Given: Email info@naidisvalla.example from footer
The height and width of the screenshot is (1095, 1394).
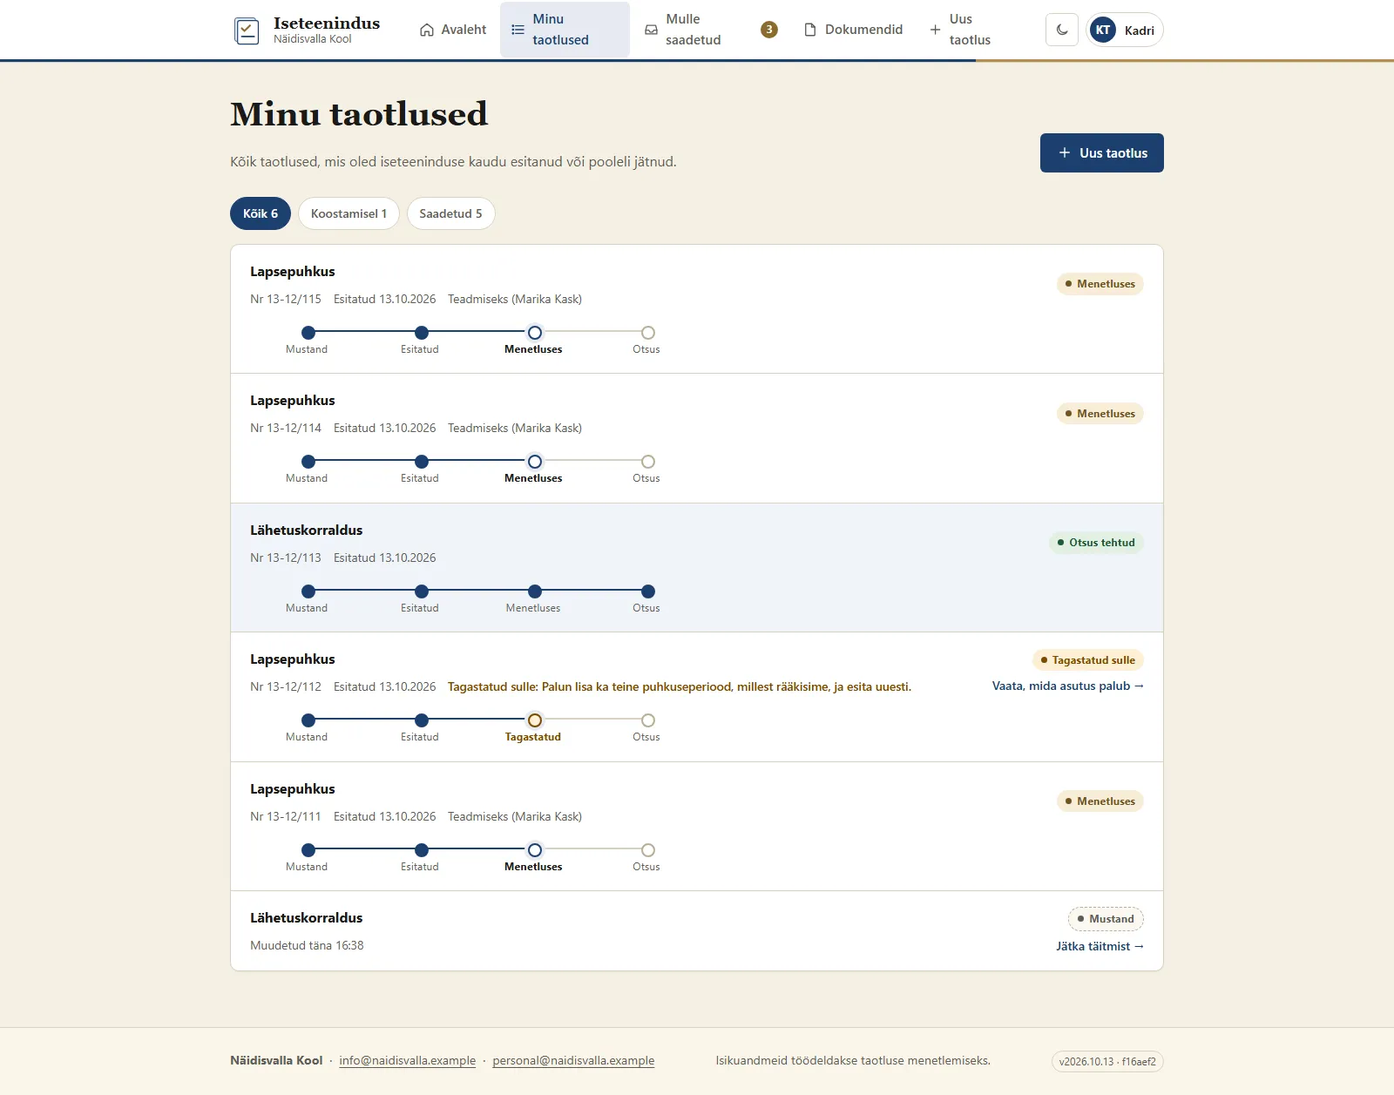Looking at the screenshot, I should pyautogui.click(x=408, y=1061).
